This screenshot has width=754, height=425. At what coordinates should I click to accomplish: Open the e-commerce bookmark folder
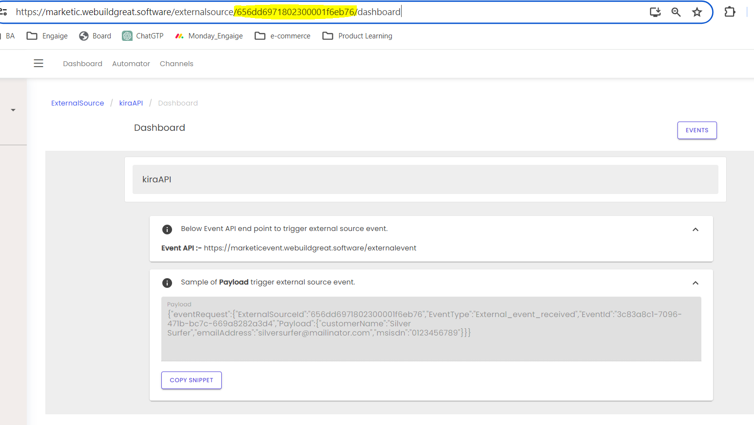[x=283, y=36]
